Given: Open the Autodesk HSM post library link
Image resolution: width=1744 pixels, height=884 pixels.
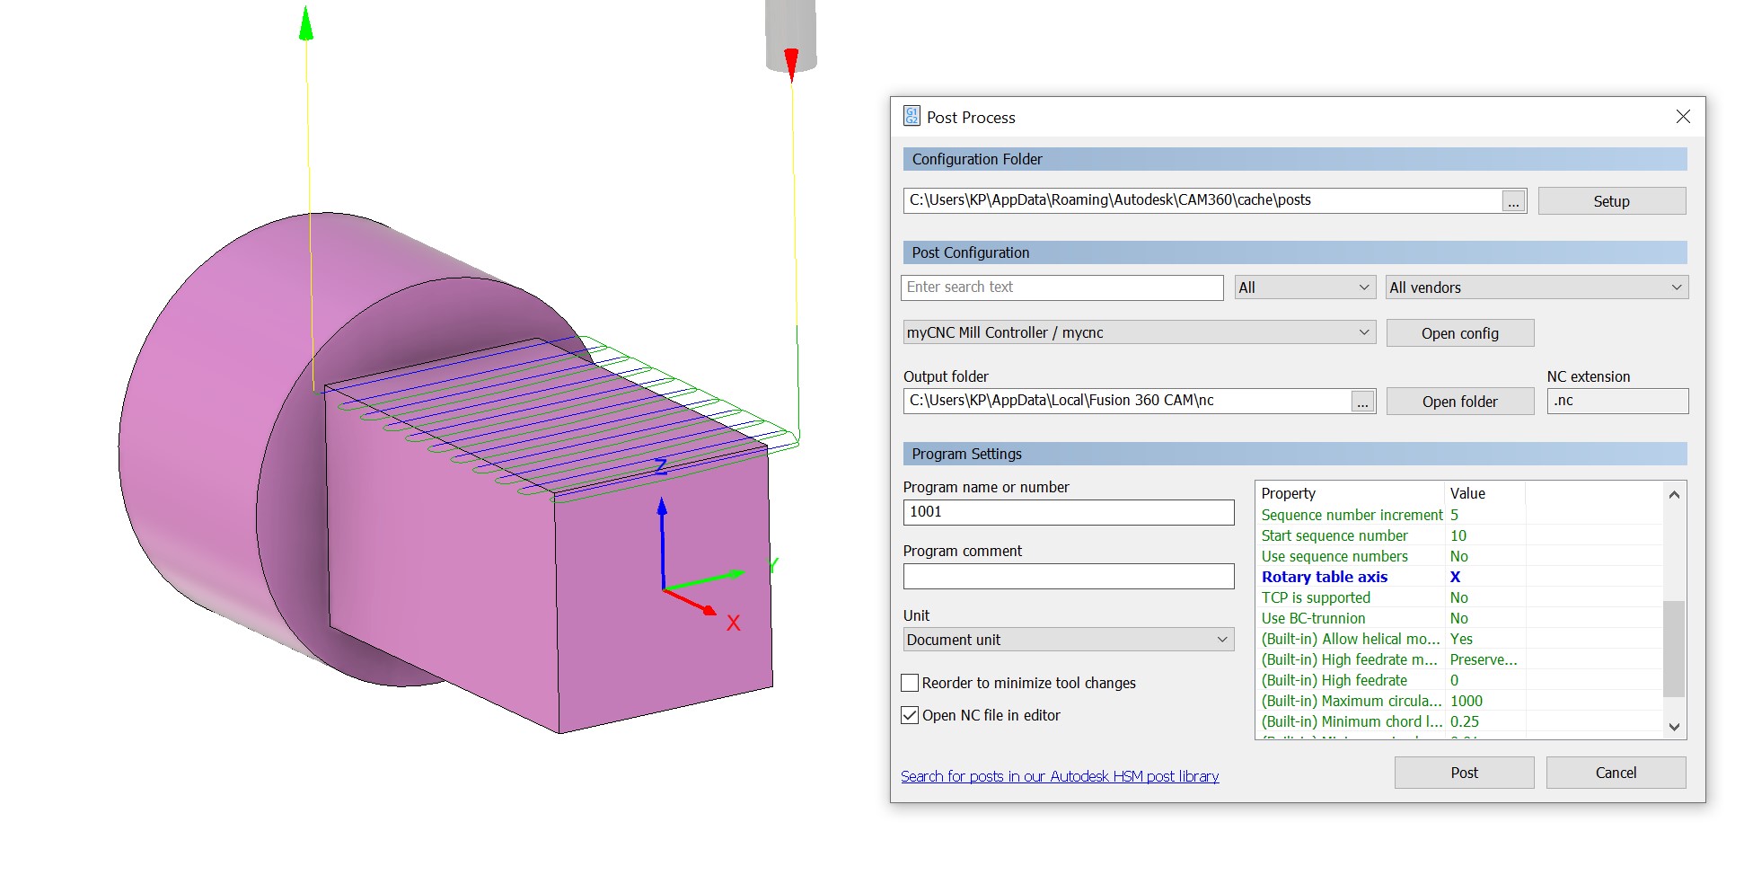Looking at the screenshot, I should (1060, 776).
